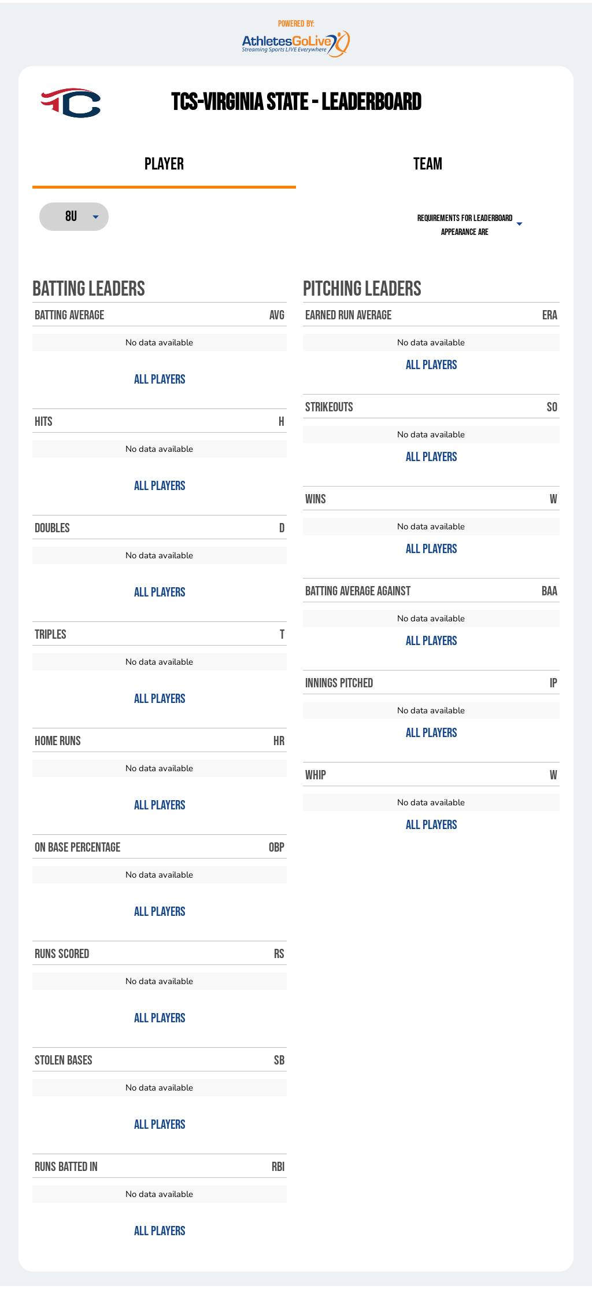
Task: Click the team C logo
Action: [x=71, y=103]
